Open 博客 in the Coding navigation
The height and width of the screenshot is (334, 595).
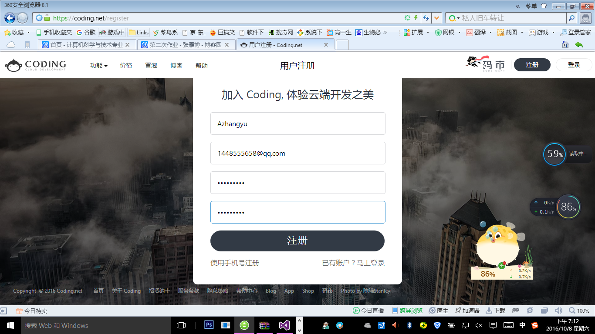pyautogui.click(x=176, y=65)
